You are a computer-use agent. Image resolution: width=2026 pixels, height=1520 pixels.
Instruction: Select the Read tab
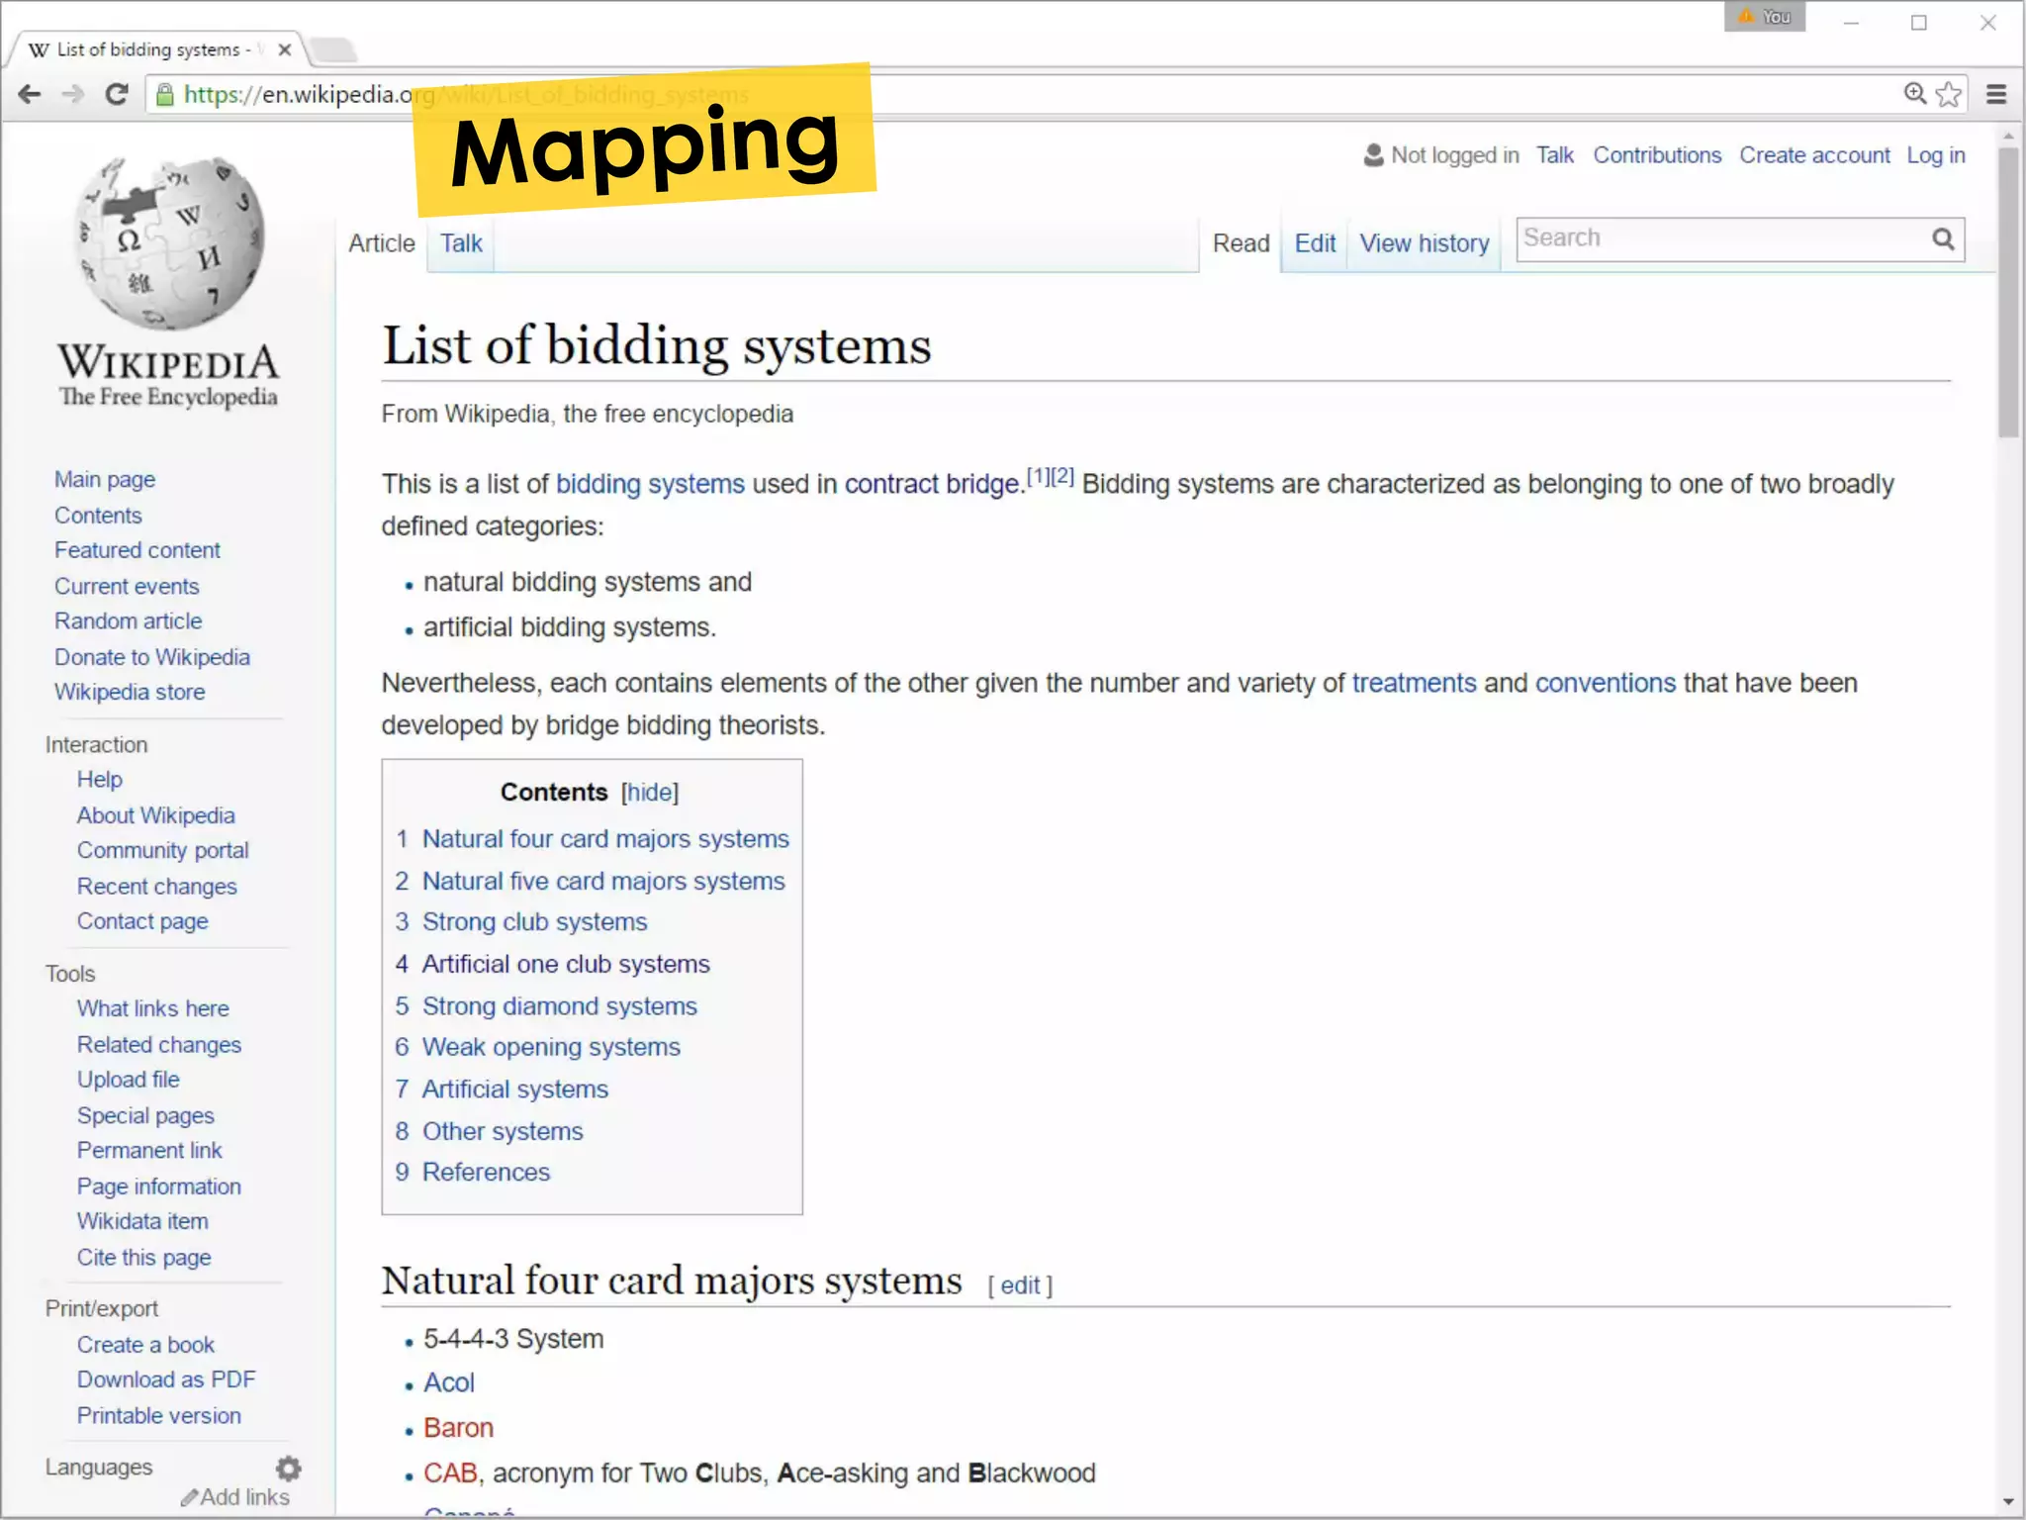pos(1241,243)
